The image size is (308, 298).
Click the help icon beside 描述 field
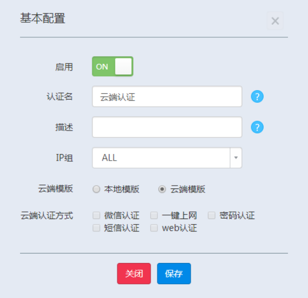(257, 127)
